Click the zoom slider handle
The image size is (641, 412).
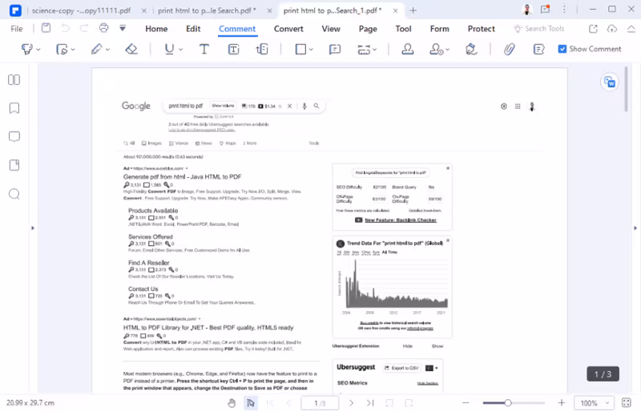click(x=508, y=403)
